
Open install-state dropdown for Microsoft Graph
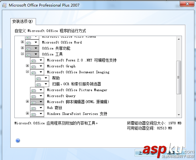(x=37, y=66)
